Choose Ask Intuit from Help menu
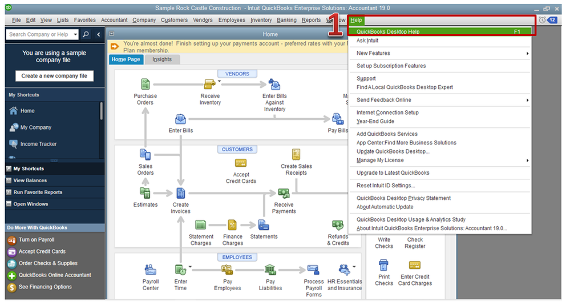 (x=367, y=41)
